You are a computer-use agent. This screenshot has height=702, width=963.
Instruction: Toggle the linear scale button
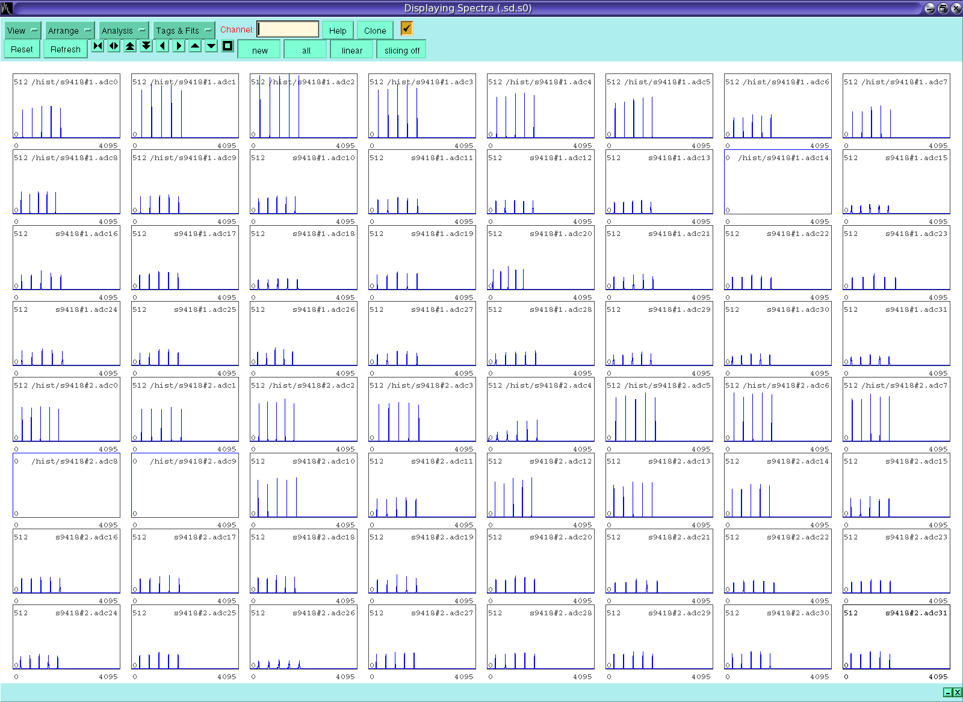[x=352, y=50]
